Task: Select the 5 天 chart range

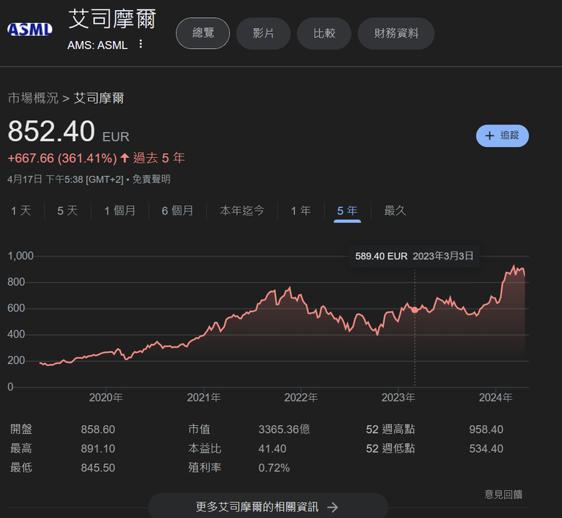Action: (x=68, y=210)
